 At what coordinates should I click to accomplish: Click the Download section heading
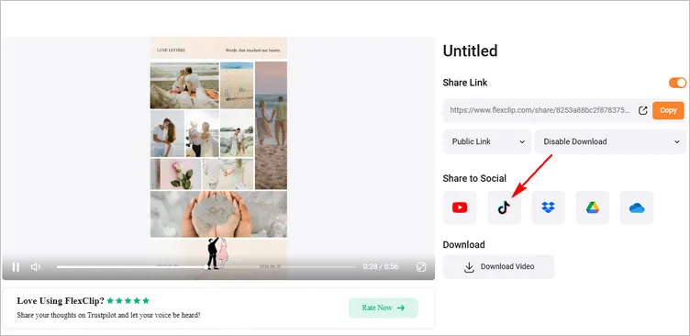point(463,245)
